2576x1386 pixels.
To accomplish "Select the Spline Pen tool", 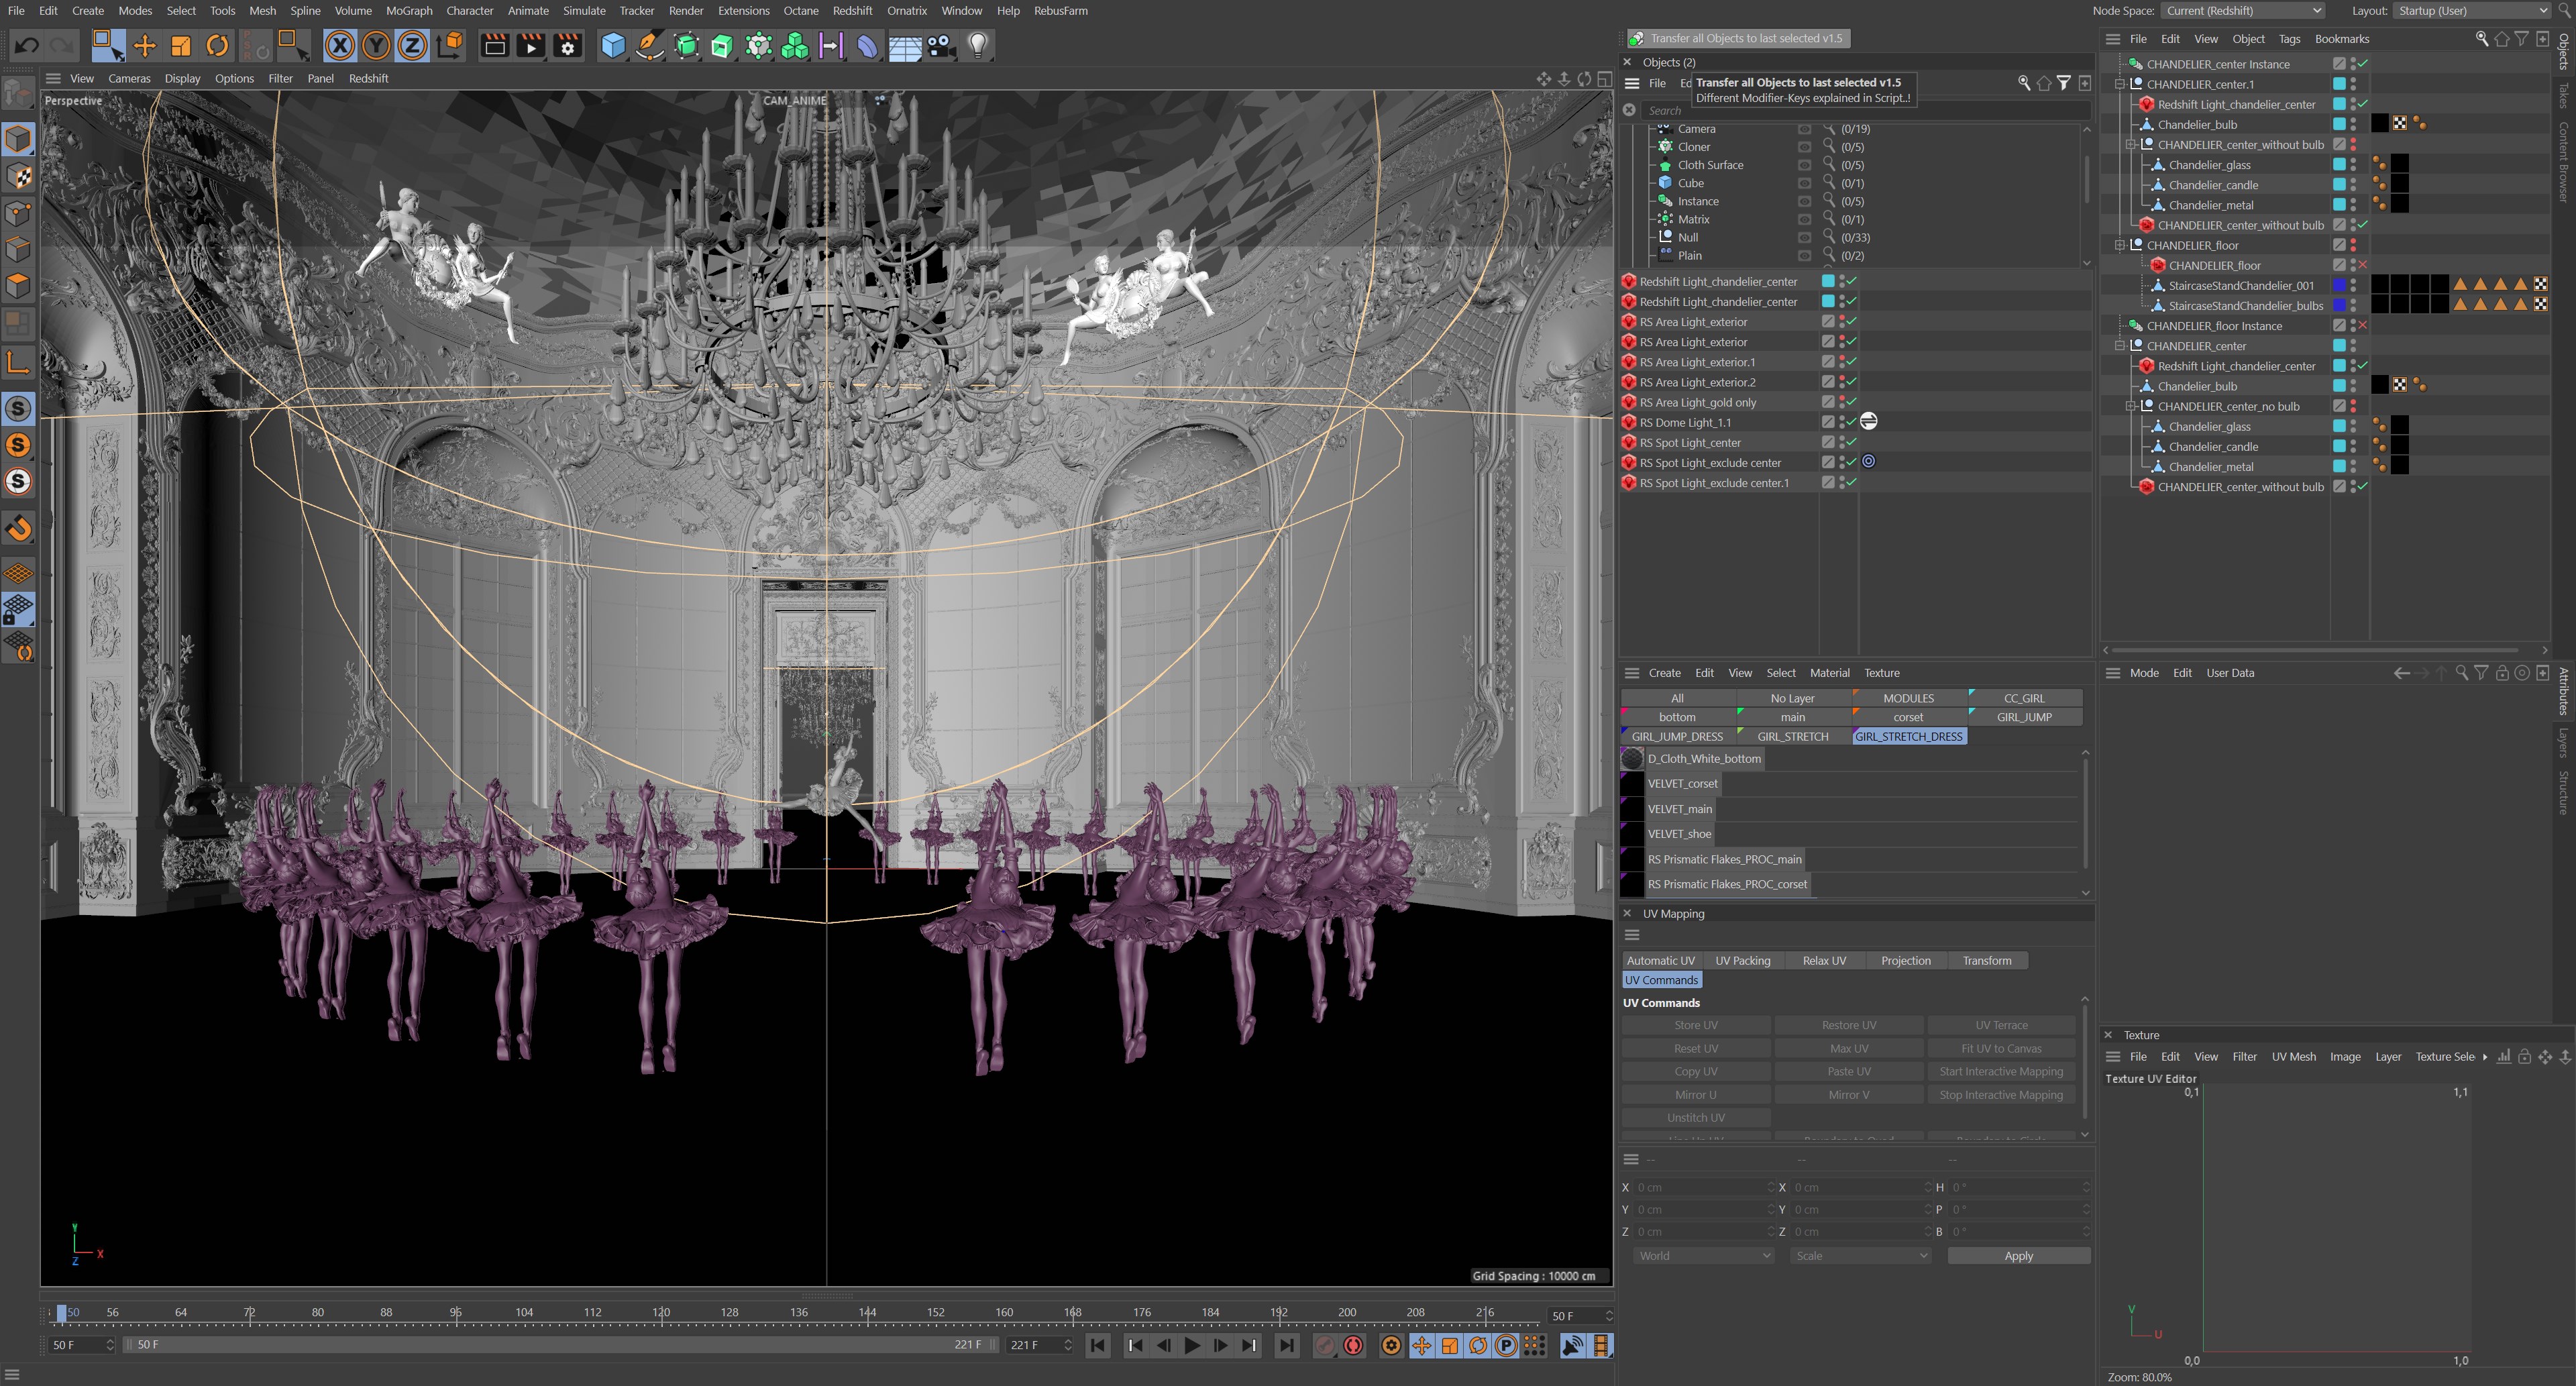I will pos(649,46).
